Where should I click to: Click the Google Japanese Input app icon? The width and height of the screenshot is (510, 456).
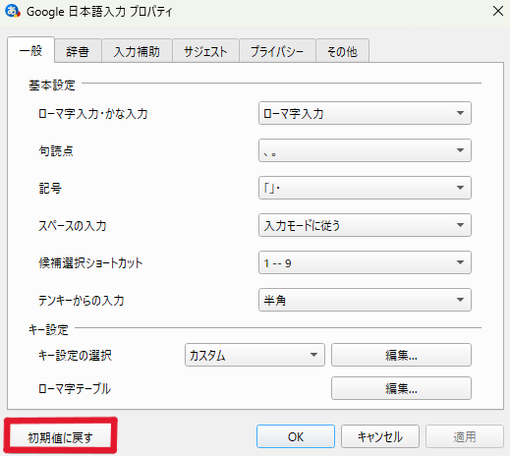[13, 11]
